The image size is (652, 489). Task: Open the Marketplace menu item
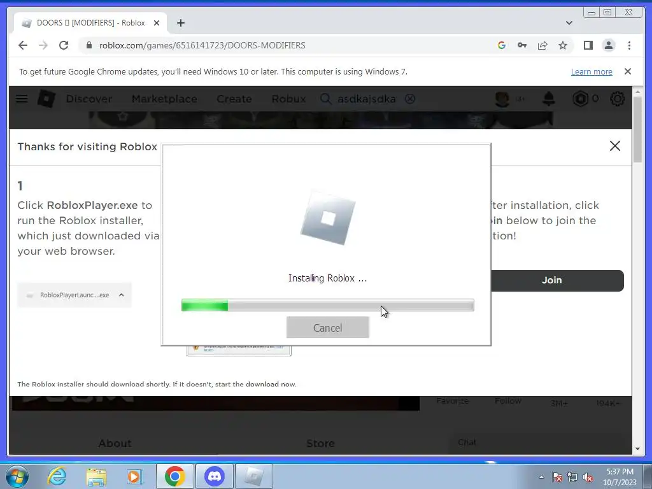tap(164, 99)
